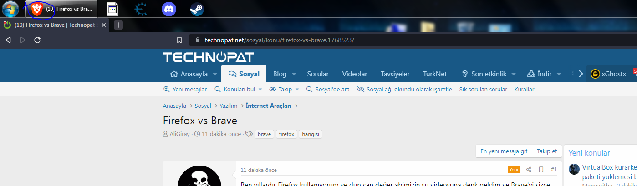
Task: Click the address bar URL field
Action: [411, 40]
